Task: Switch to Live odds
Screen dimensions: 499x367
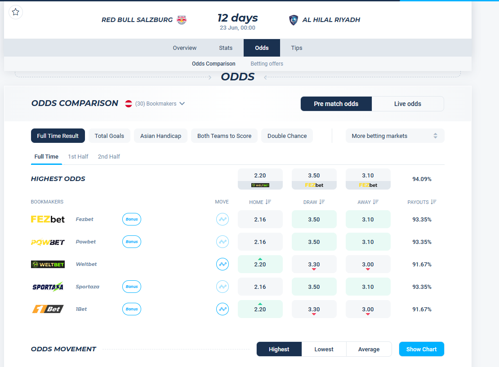Action: 407,104
